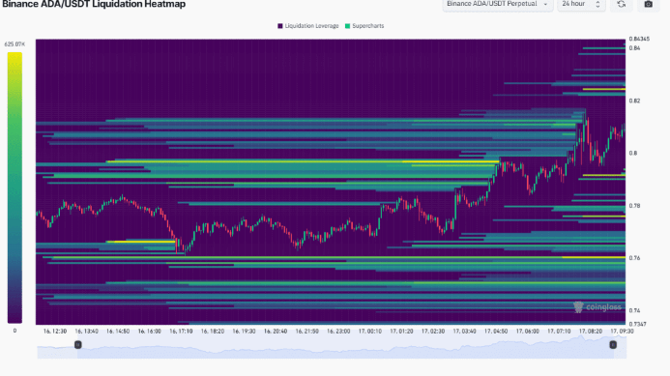The image size is (670, 376).
Task: Click the Binance ADA/USDT Liquidation Heatmap heading
Action: [94, 4]
